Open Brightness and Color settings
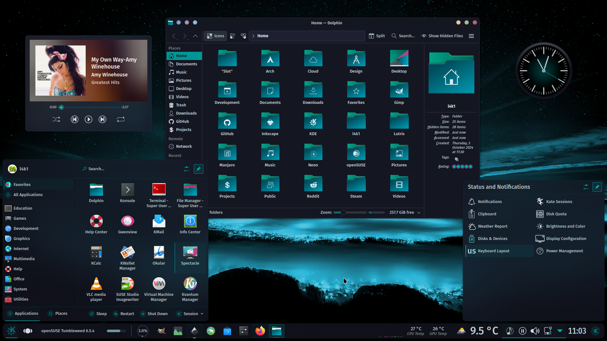 point(568,226)
